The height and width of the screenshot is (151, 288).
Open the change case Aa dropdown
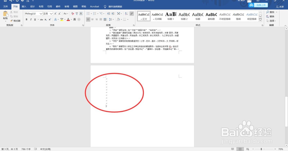66,14
